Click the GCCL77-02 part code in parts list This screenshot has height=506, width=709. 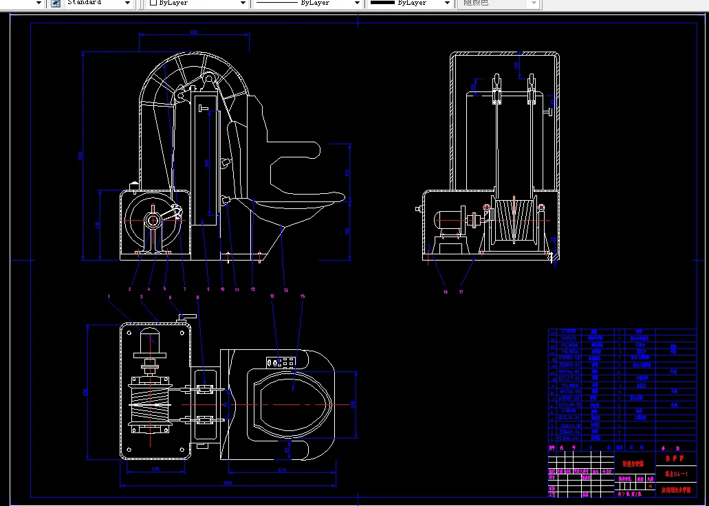point(569,377)
